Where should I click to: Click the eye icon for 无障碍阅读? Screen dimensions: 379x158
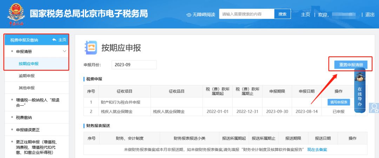(x=189, y=15)
